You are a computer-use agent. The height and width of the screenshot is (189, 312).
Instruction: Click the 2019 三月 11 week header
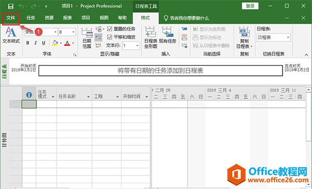click(x=283, y=90)
